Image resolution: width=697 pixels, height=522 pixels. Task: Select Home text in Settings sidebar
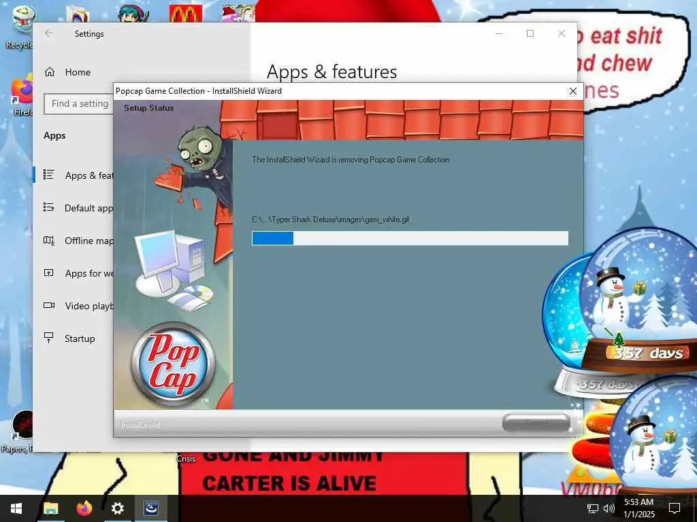(78, 72)
